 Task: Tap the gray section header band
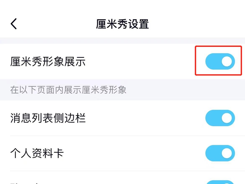tap(184, 90)
